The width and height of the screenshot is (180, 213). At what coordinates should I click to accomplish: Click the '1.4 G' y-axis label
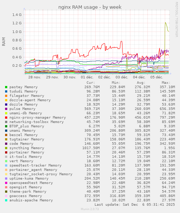coord(17,15)
